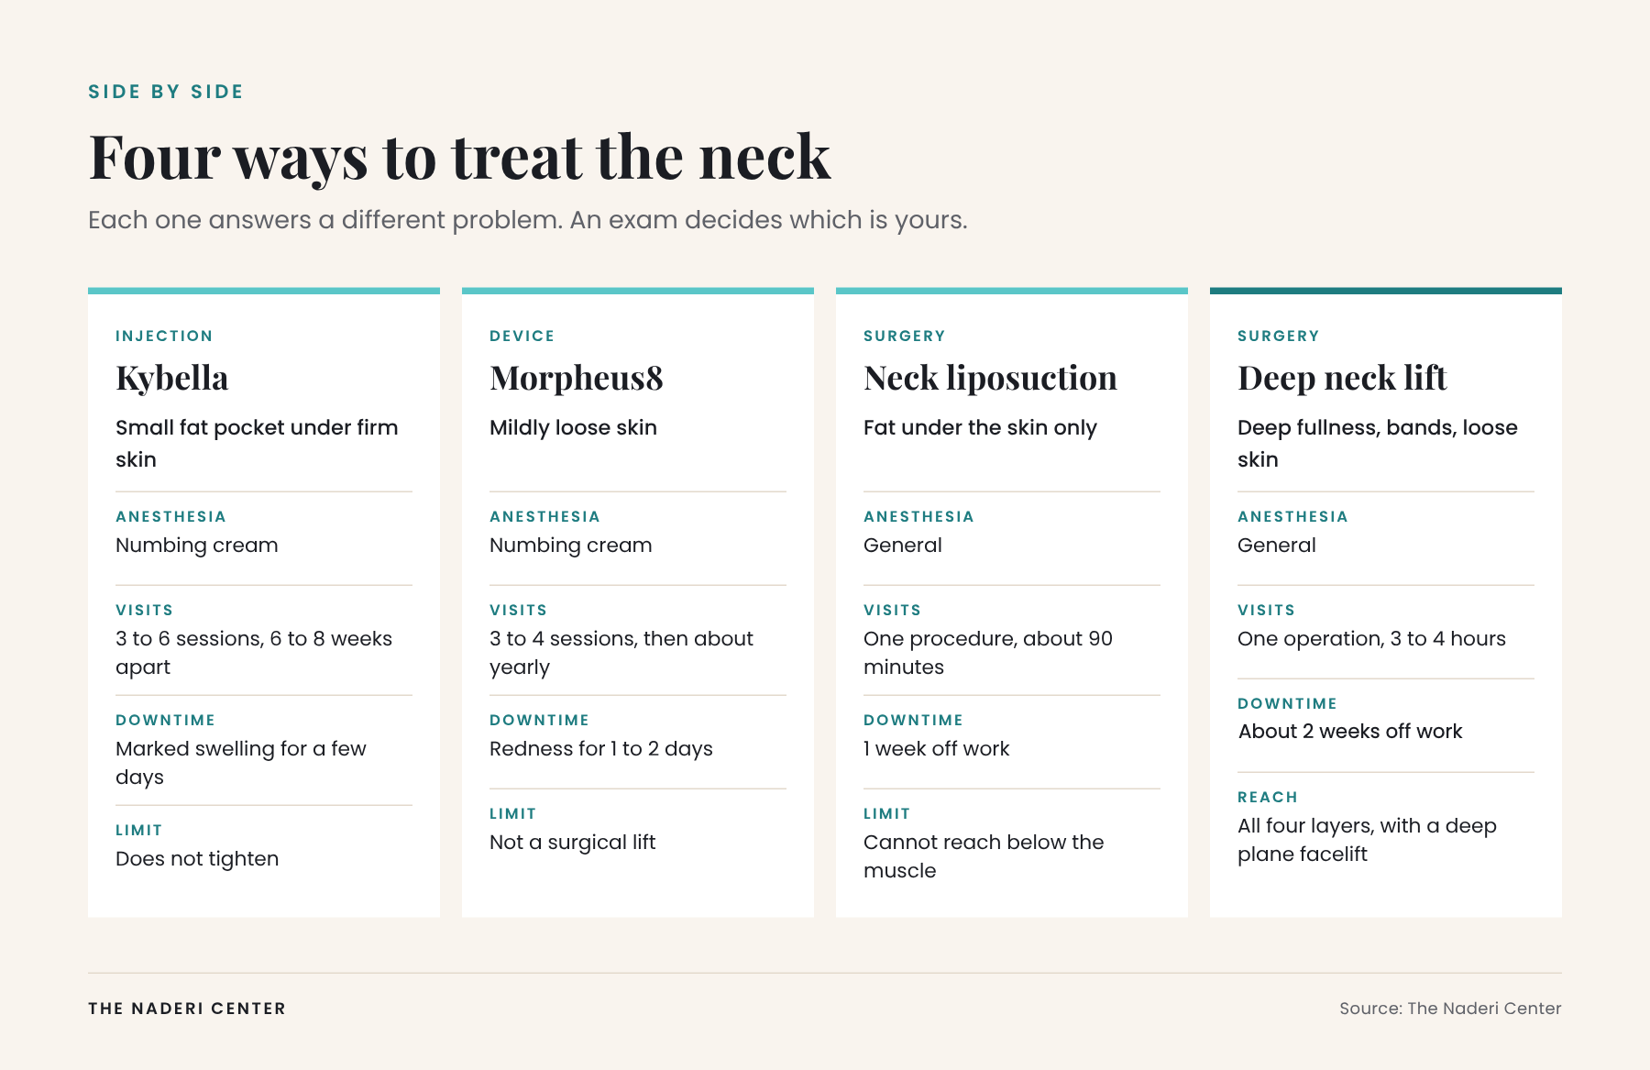Select the "Not a surgical lift" text
This screenshot has height=1070, width=1650.
573,843
